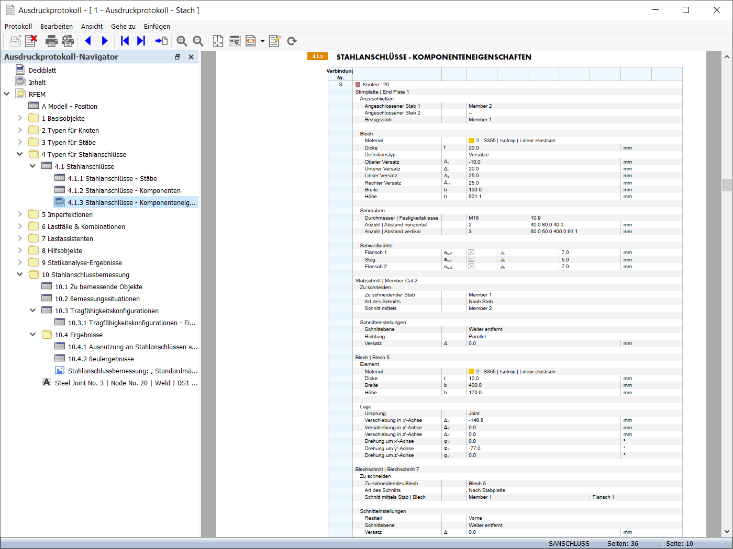Image resolution: width=733 pixels, height=549 pixels.
Task: Open the Bearbeiten menu
Action: (57, 26)
